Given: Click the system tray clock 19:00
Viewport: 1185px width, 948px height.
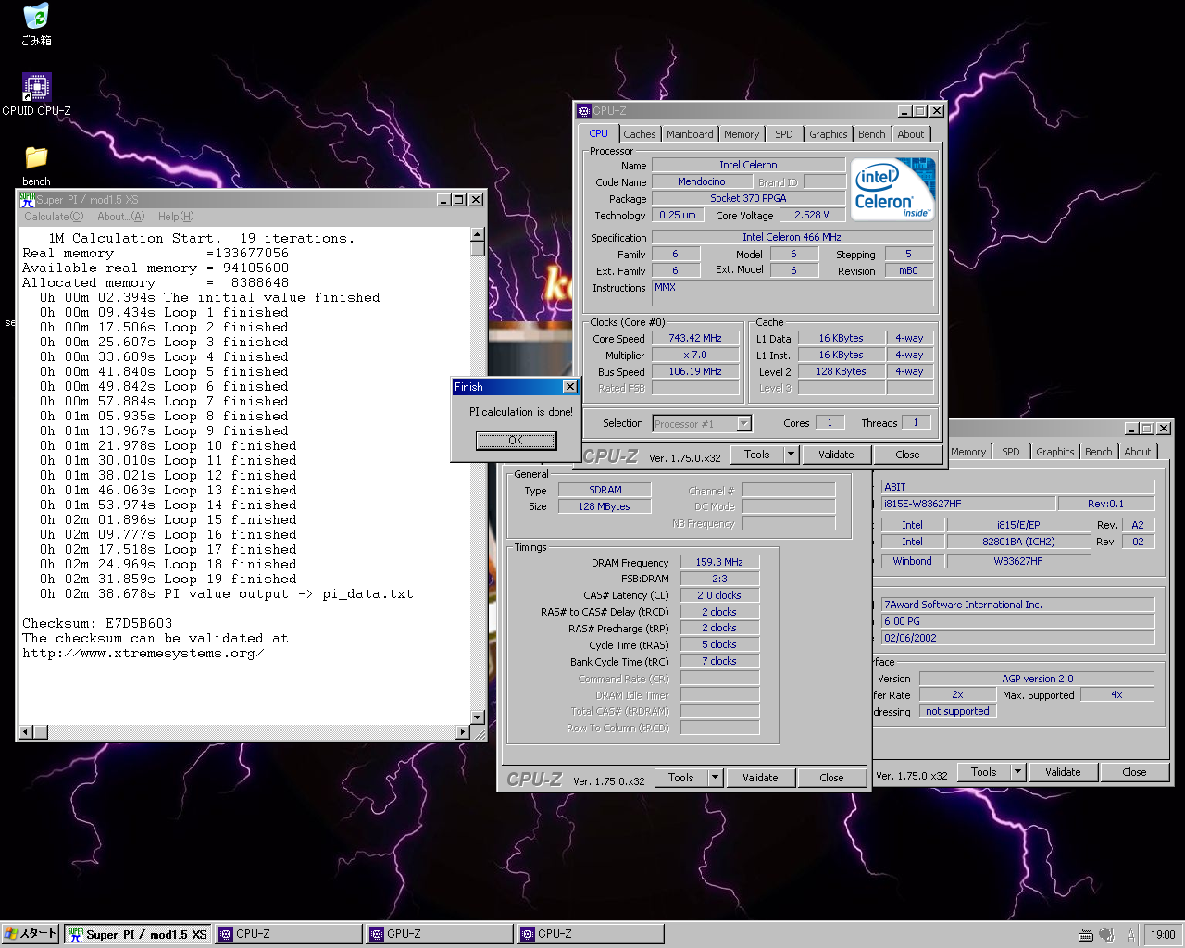Looking at the screenshot, I should [1163, 935].
